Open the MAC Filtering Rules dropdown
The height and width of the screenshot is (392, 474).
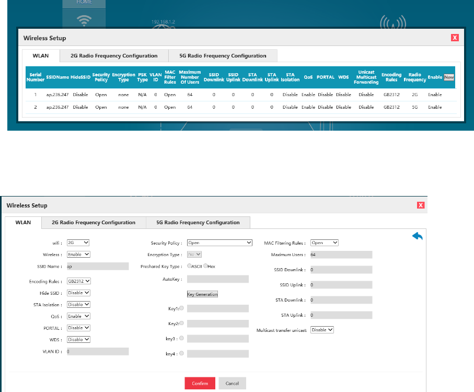click(325, 243)
